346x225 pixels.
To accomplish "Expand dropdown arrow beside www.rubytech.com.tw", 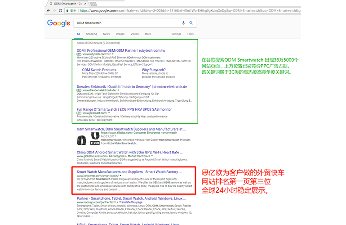I will [x=113, y=54].
